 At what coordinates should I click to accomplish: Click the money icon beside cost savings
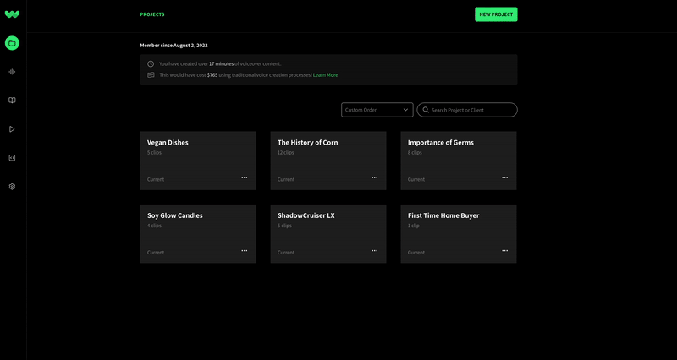click(x=151, y=74)
